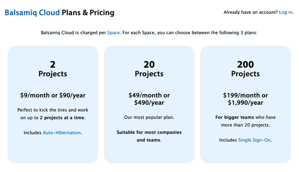Click the Balsamiq Cloud title text

[x=32, y=13]
